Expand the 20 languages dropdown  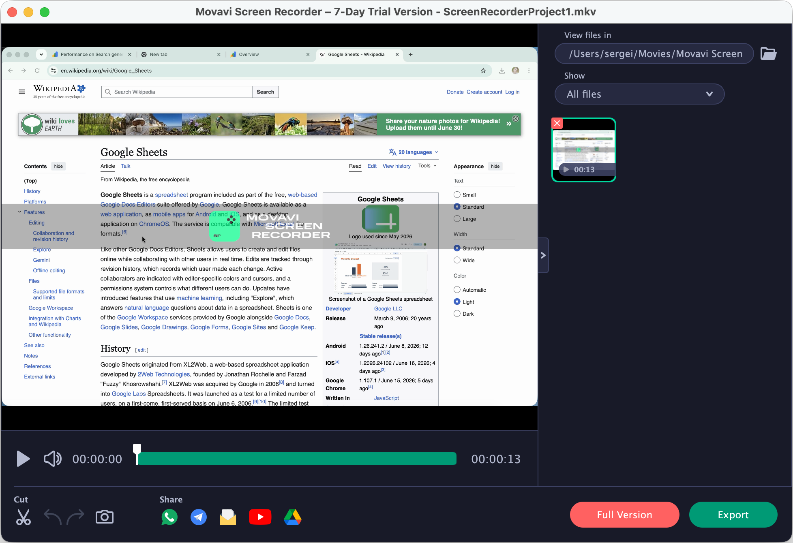[414, 152]
